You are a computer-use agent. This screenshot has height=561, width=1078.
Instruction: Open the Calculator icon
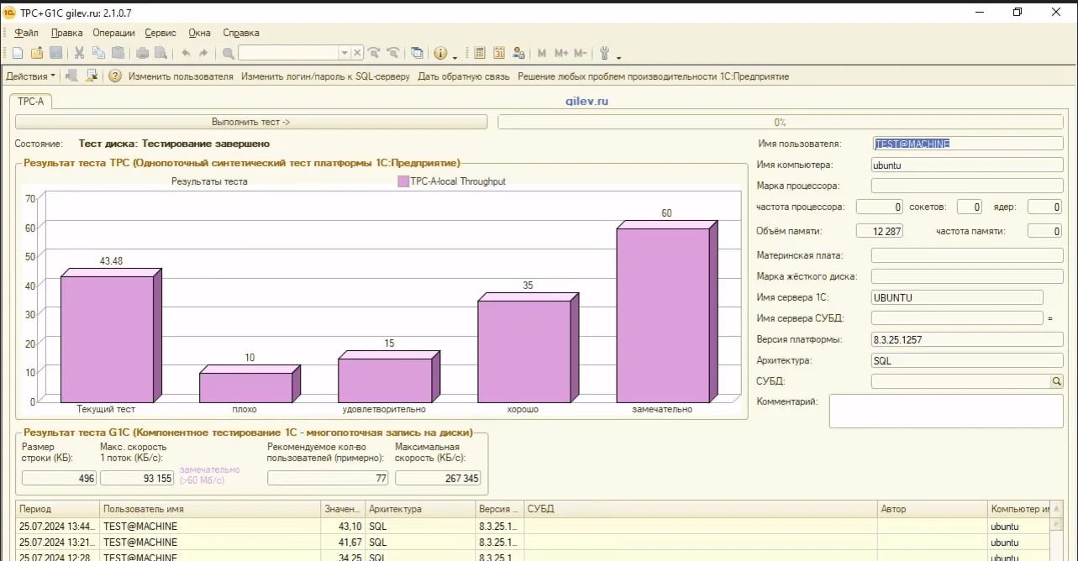pyautogui.click(x=480, y=53)
